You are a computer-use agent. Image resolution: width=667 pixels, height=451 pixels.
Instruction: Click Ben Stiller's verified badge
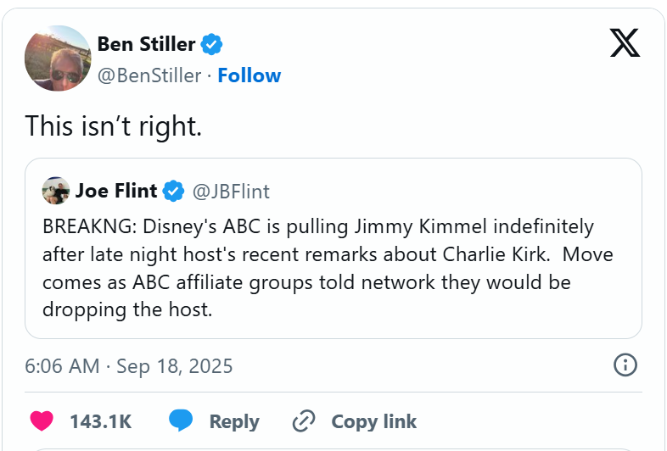click(x=211, y=43)
